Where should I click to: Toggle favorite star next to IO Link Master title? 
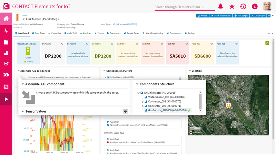[x=59, y=19]
